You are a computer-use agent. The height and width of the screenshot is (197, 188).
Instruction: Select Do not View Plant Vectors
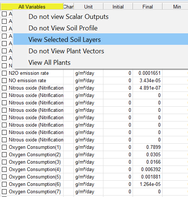pyautogui.click(x=66, y=51)
